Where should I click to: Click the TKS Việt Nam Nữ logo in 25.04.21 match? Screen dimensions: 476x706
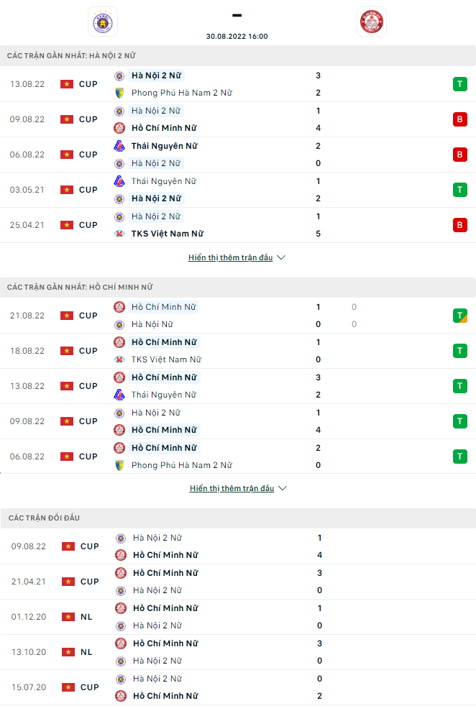coord(119,234)
